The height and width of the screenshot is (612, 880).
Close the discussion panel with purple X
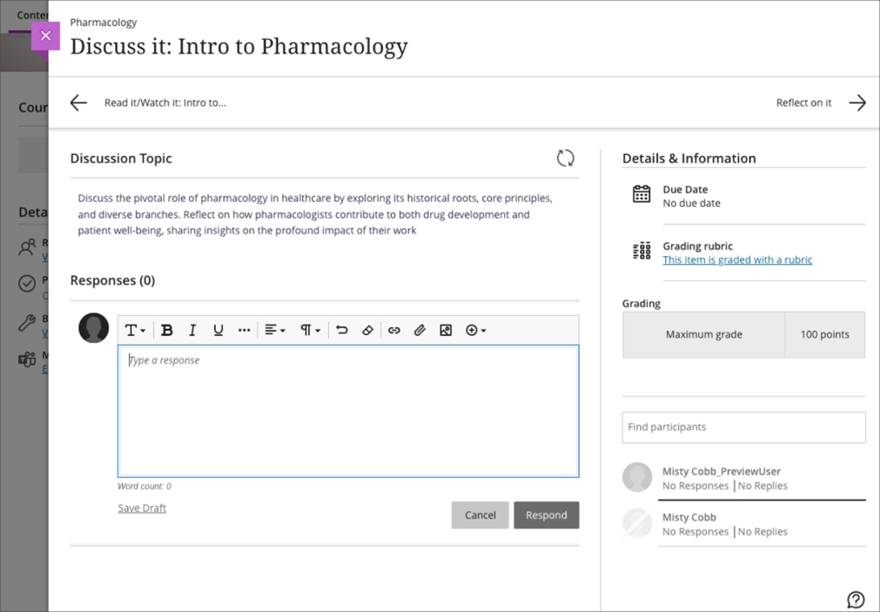pyautogui.click(x=45, y=36)
